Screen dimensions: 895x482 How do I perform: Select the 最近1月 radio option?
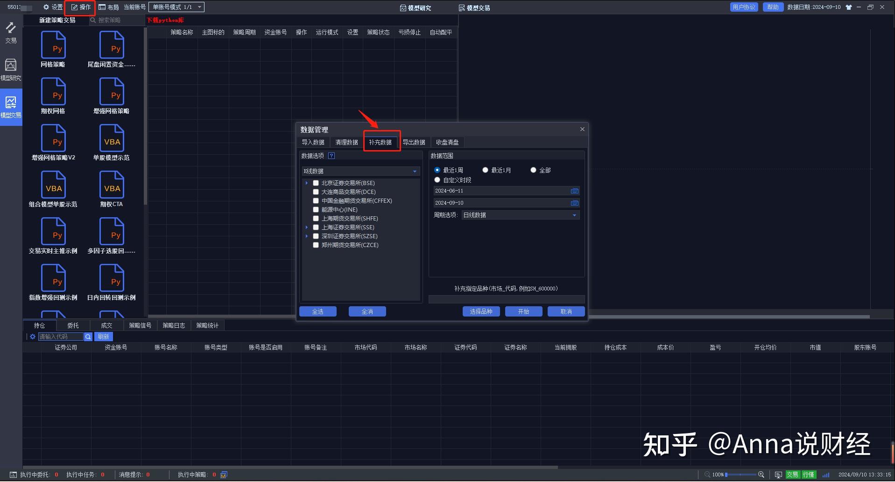coord(485,170)
